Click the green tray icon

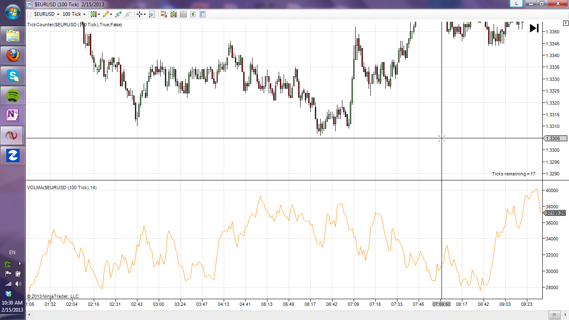pyautogui.click(x=8, y=264)
